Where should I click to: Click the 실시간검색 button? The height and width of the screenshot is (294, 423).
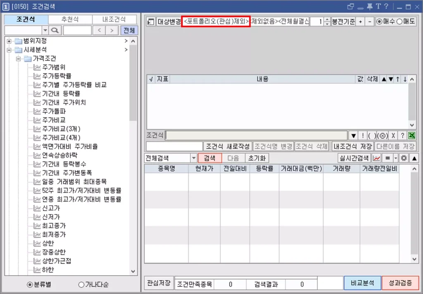[354, 158]
